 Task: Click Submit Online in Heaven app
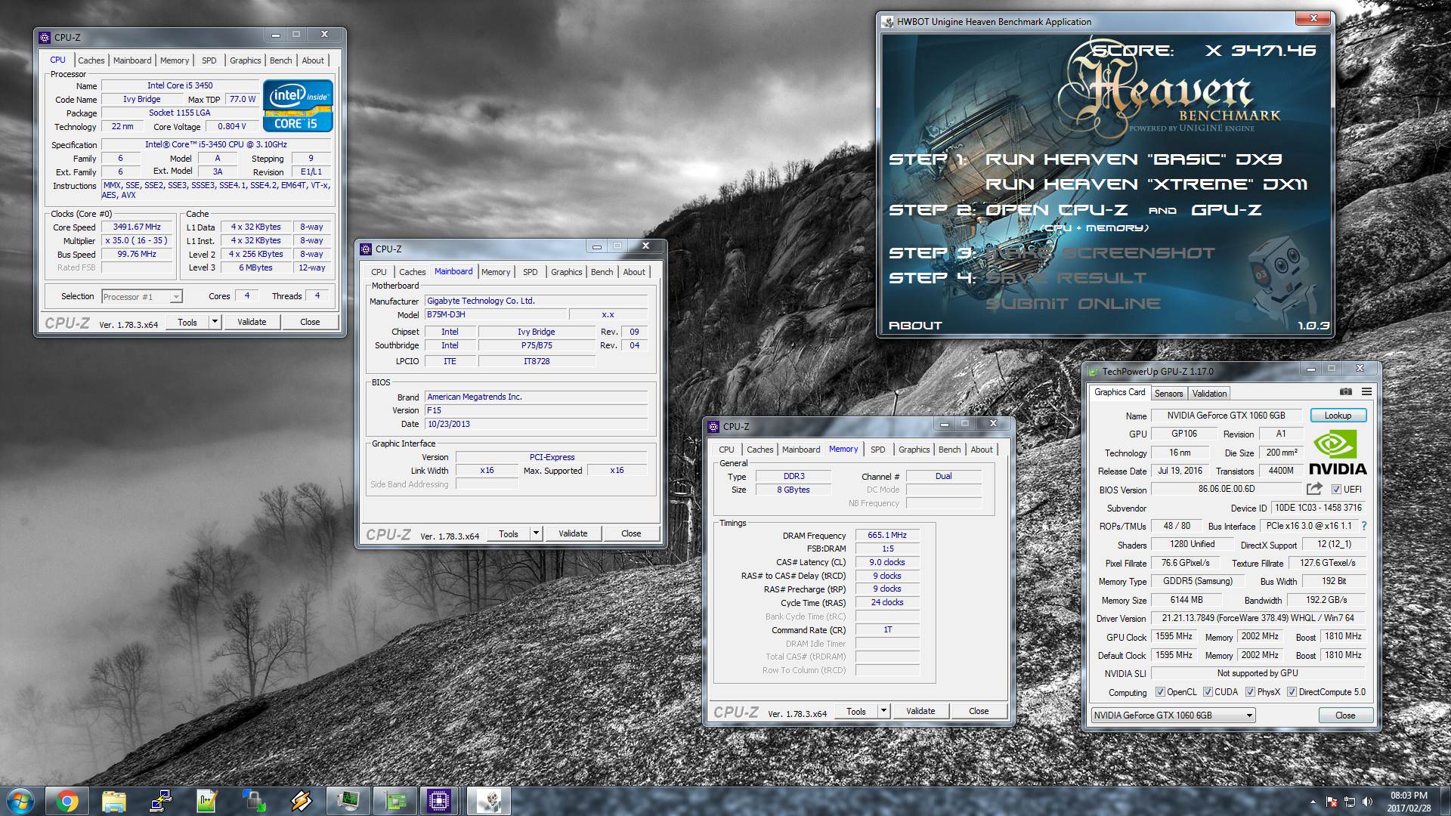click(x=1072, y=304)
